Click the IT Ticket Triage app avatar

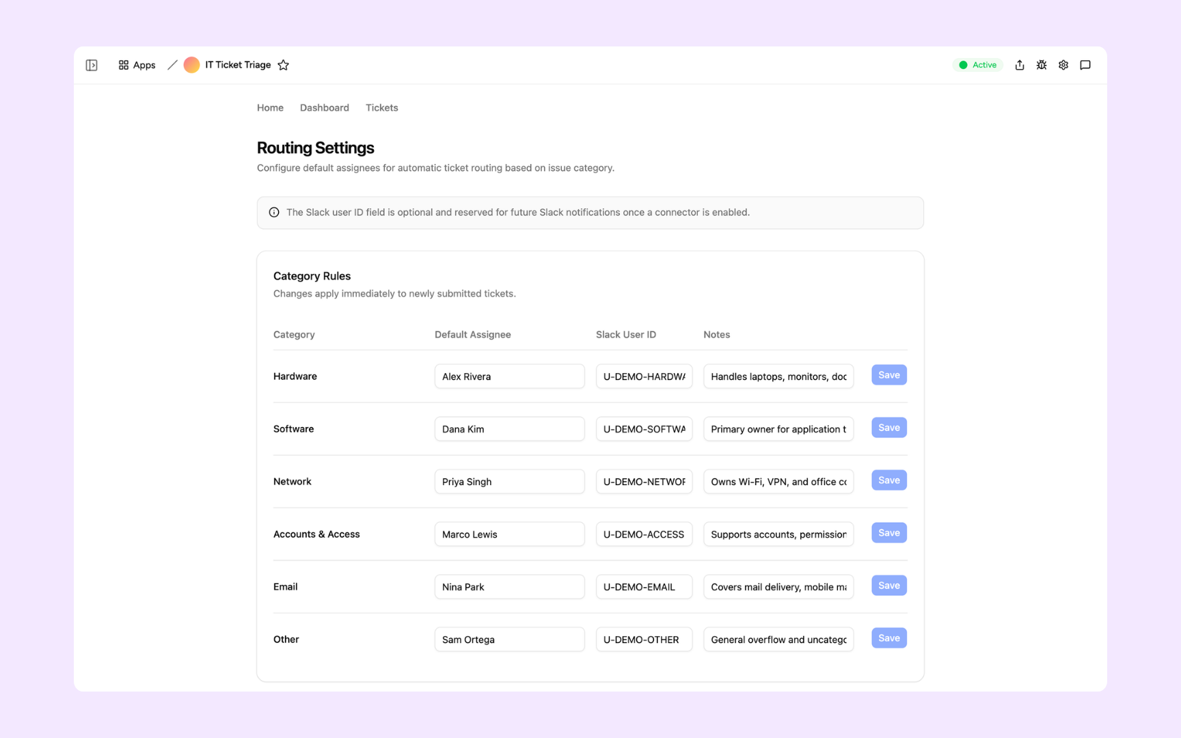(191, 65)
